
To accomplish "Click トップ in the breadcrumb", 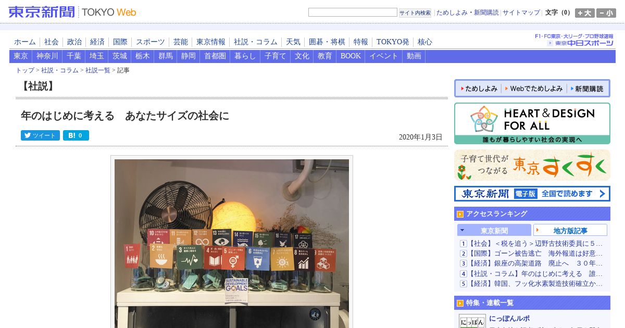I will pyautogui.click(x=25, y=70).
